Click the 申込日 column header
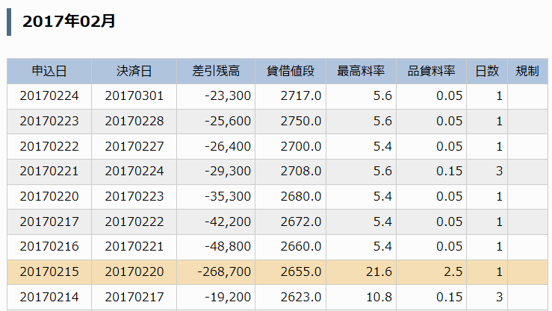The height and width of the screenshot is (311, 552). 49,72
